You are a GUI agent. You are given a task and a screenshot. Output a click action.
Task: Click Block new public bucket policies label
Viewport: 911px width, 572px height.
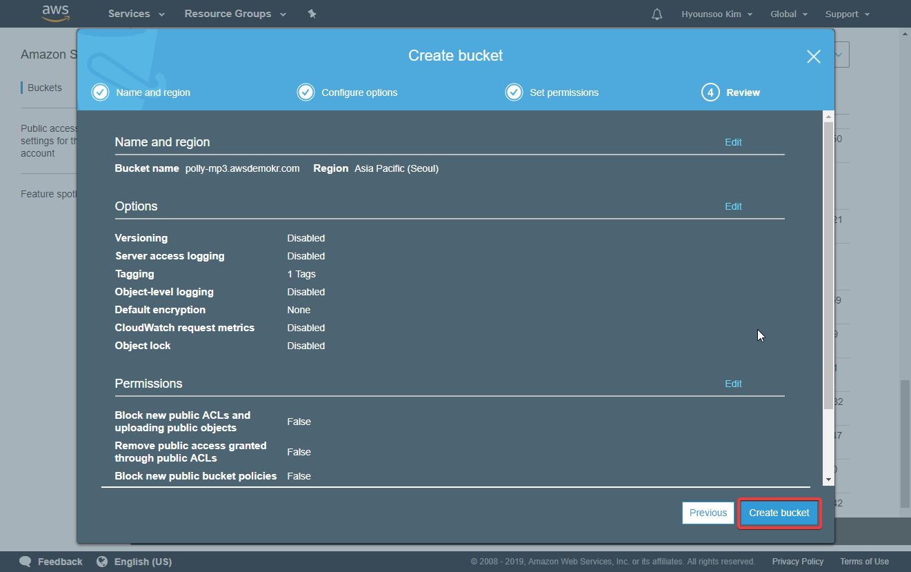[x=196, y=476]
